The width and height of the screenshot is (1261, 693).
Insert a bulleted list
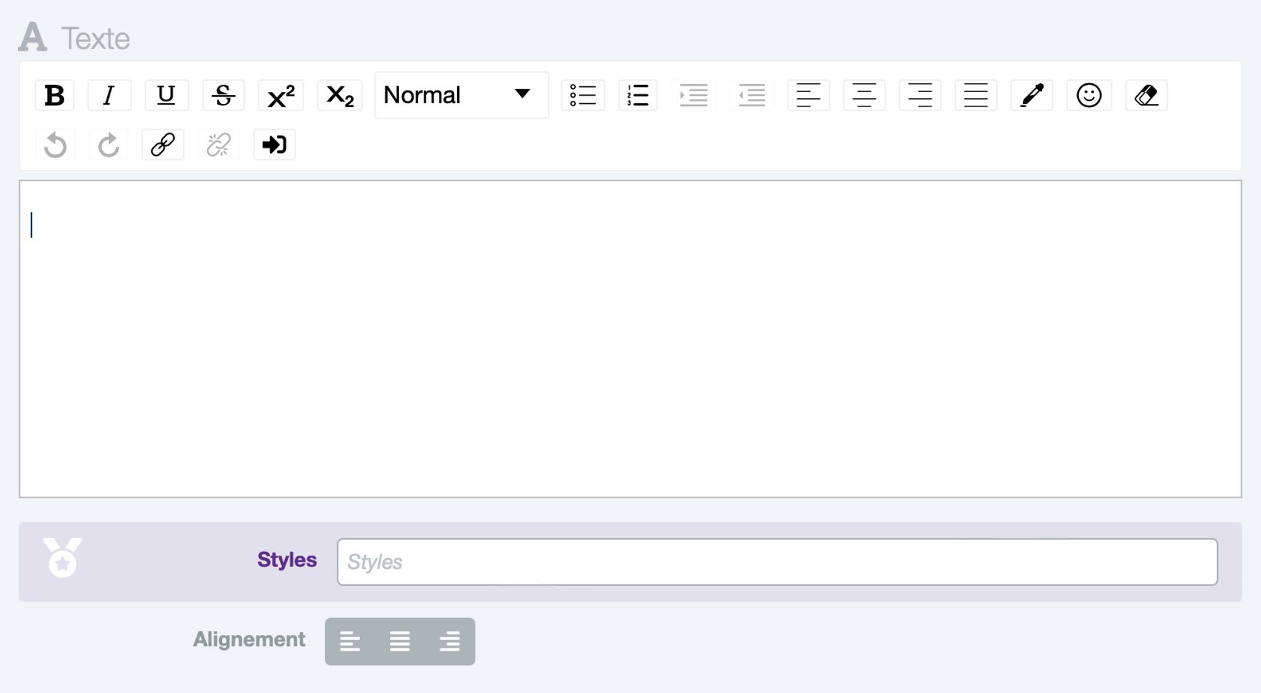(x=583, y=95)
